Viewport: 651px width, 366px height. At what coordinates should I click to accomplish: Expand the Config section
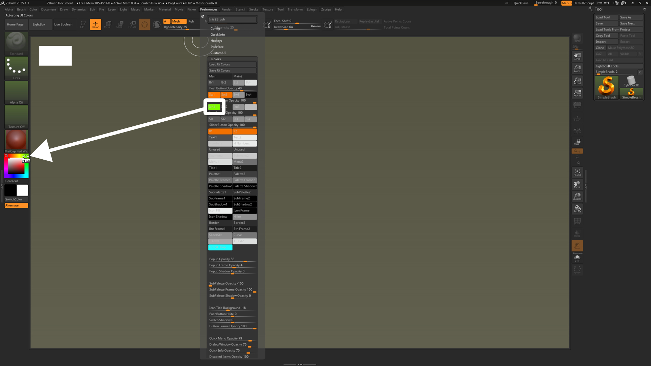[215, 28]
